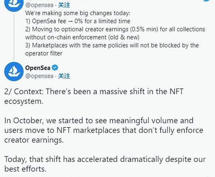This screenshot has width=215, height=177.
Task: Click the 'Moving to optional creator earnings' line
Action: [115, 29]
